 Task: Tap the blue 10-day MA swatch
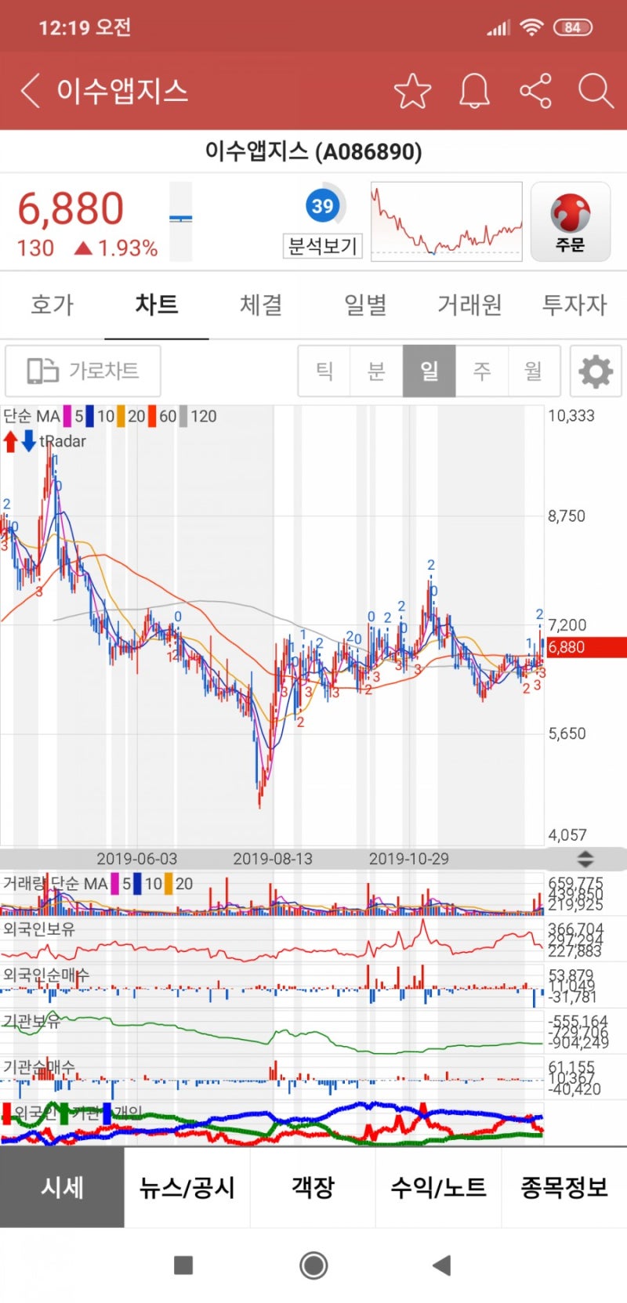[x=89, y=416]
